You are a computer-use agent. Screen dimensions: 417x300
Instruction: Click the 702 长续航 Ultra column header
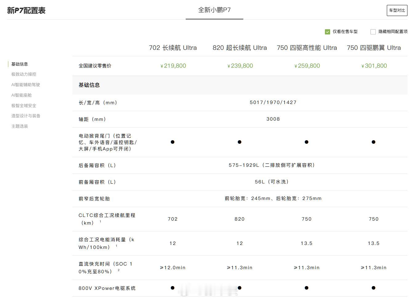pyautogui.click(x=173, y=48)
